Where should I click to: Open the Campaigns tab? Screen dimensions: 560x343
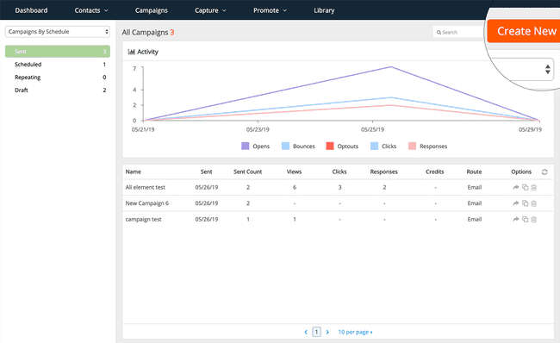point(151,10)
